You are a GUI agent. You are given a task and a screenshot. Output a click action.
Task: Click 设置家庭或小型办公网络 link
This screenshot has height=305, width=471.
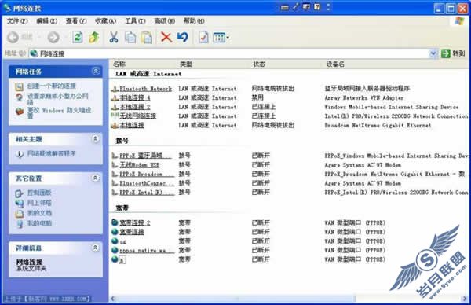pyautogui.click(x=57, y=99)
